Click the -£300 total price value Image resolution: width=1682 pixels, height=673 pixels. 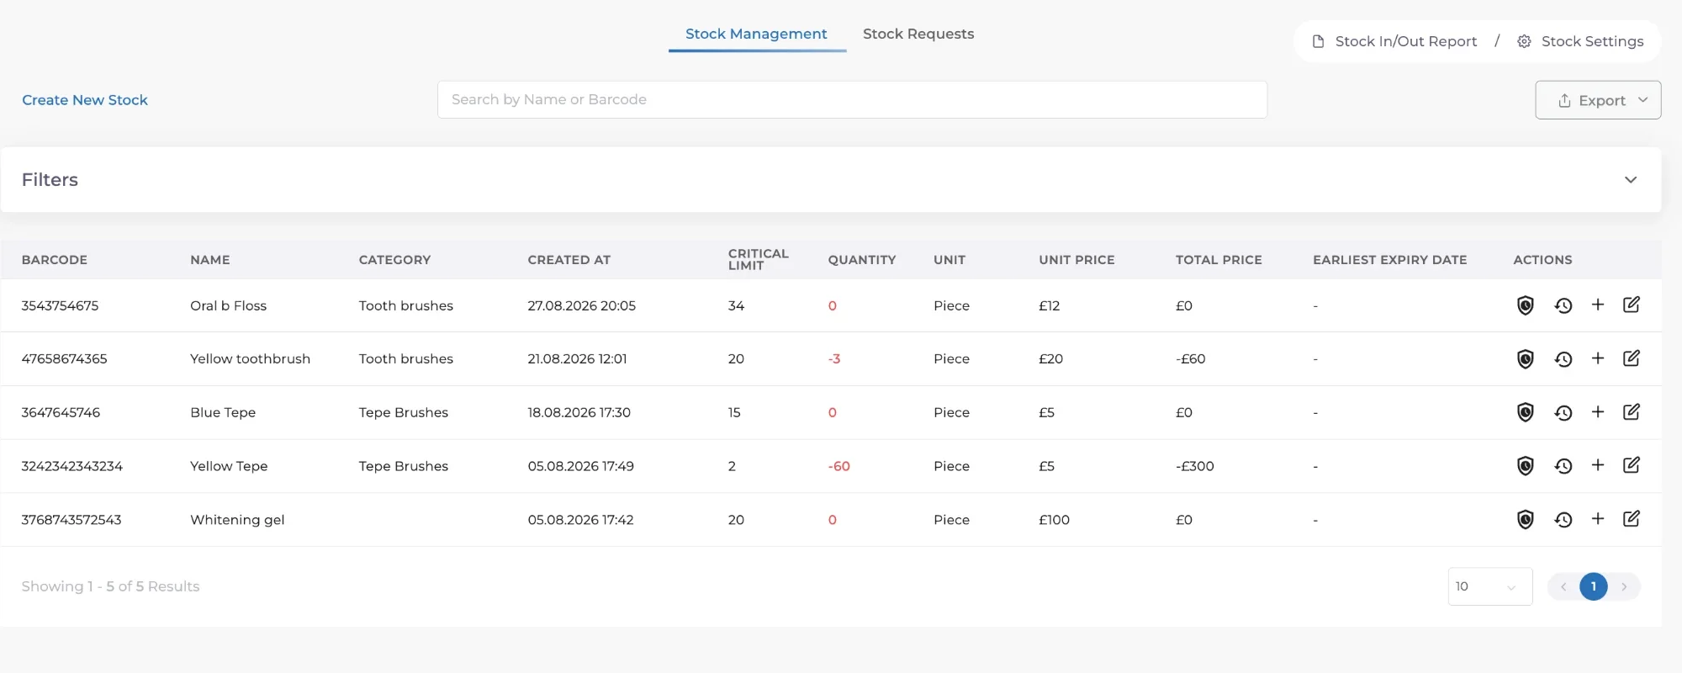coord(1195,466)
